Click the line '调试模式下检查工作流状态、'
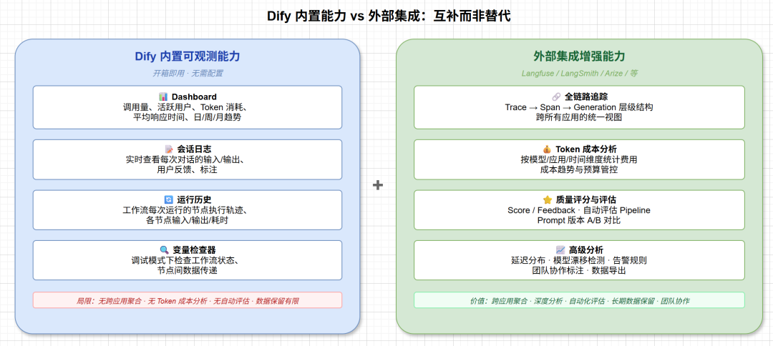This screenshot has width=773, height=346. [x=188, y=260]
